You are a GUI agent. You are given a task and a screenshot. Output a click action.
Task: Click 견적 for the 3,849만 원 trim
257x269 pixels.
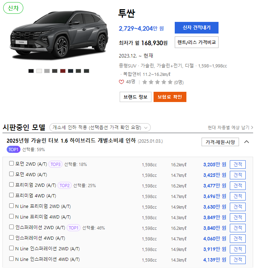238,217
